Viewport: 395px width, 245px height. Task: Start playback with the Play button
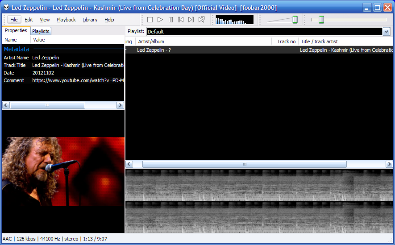(x=160, y=20)
